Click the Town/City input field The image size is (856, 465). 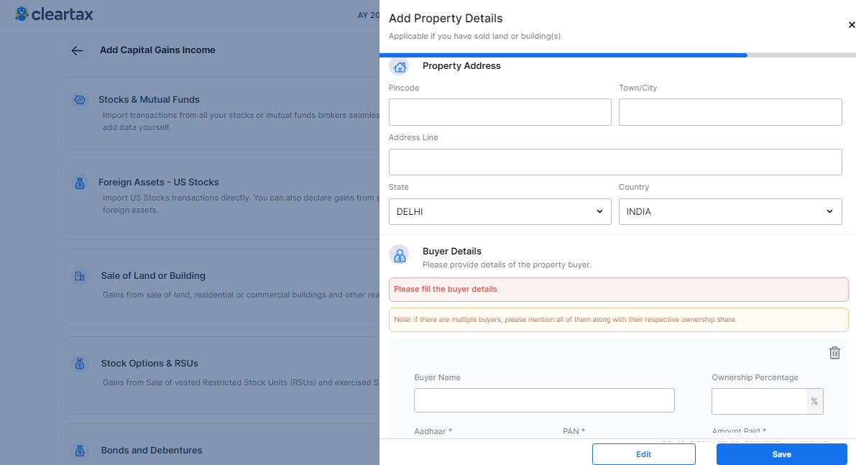(x=730, y=112)
